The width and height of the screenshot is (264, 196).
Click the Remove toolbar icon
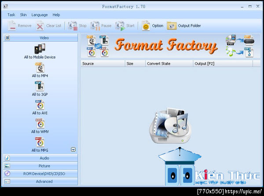click(x=12, y=25)
